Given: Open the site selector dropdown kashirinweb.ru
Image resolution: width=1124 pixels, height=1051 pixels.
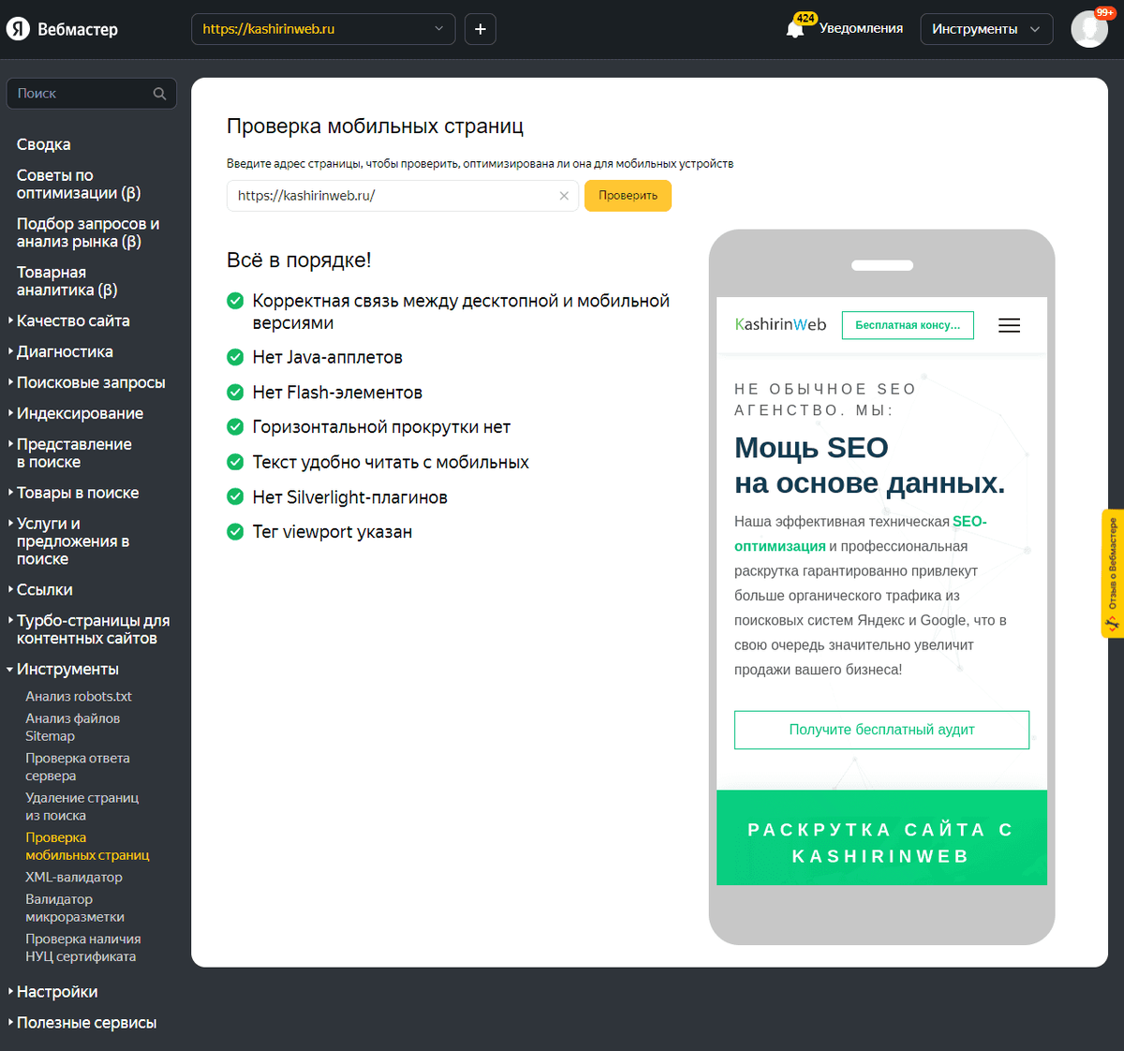Looking at the screenshot, I should point(323,29).
